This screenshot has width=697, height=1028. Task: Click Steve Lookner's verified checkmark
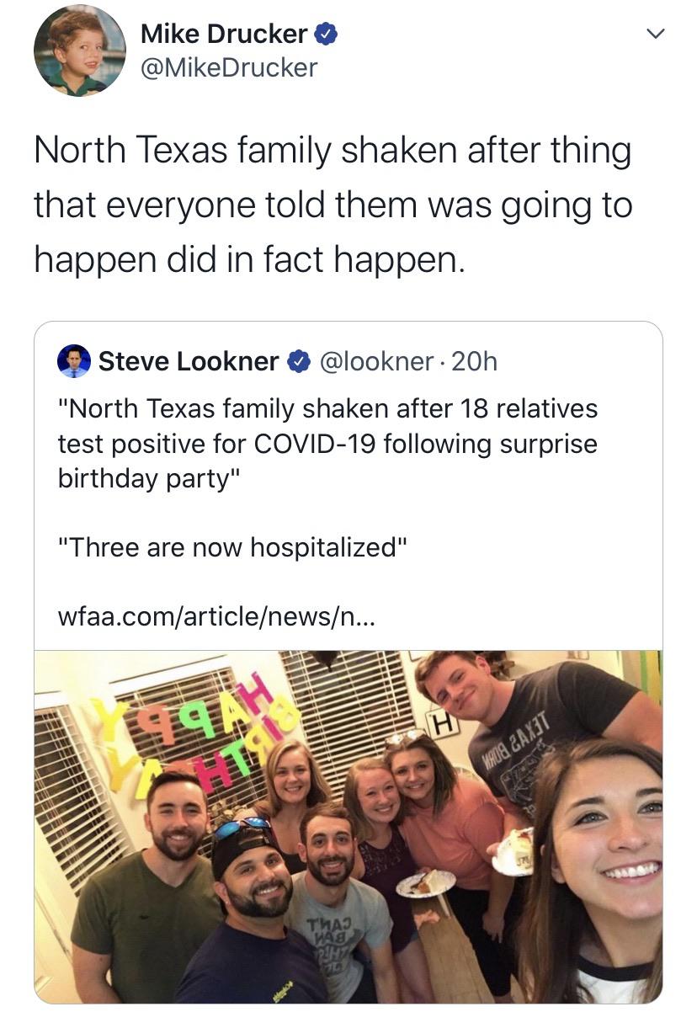(x=297, y=361)
